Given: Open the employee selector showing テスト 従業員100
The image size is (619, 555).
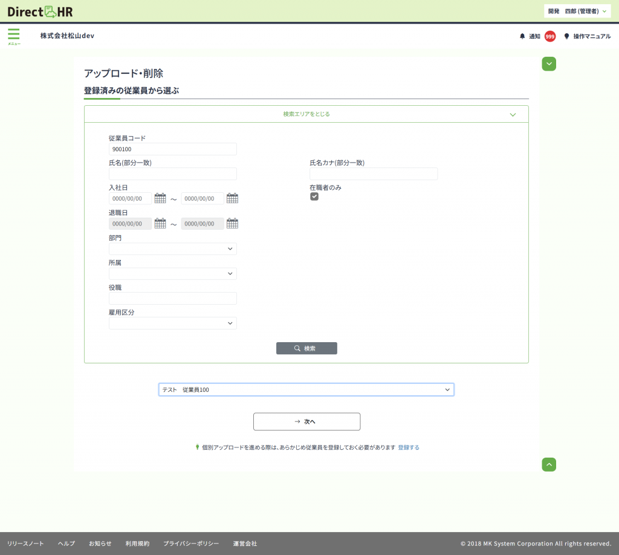Looking at the screenshot, I should point(306,390).
